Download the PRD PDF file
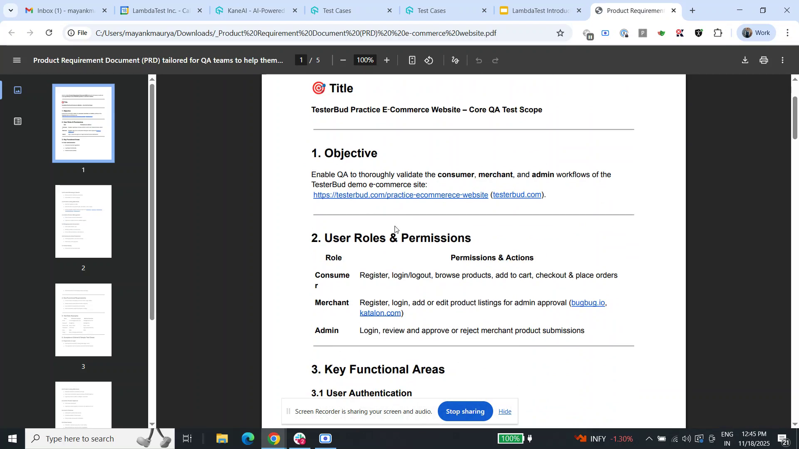The image size is (799, 449). [745, 60]
